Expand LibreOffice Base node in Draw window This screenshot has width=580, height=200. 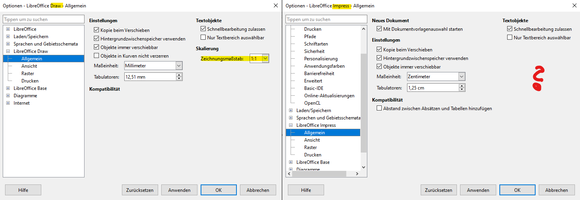(x=8, y=88)
